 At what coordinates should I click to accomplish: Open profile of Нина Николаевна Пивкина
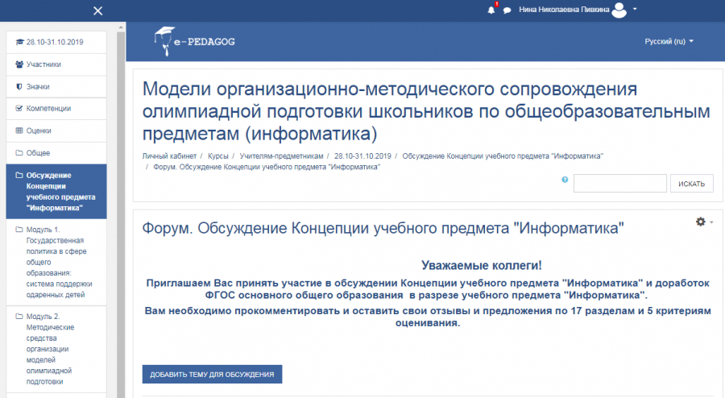coord(564,10)
